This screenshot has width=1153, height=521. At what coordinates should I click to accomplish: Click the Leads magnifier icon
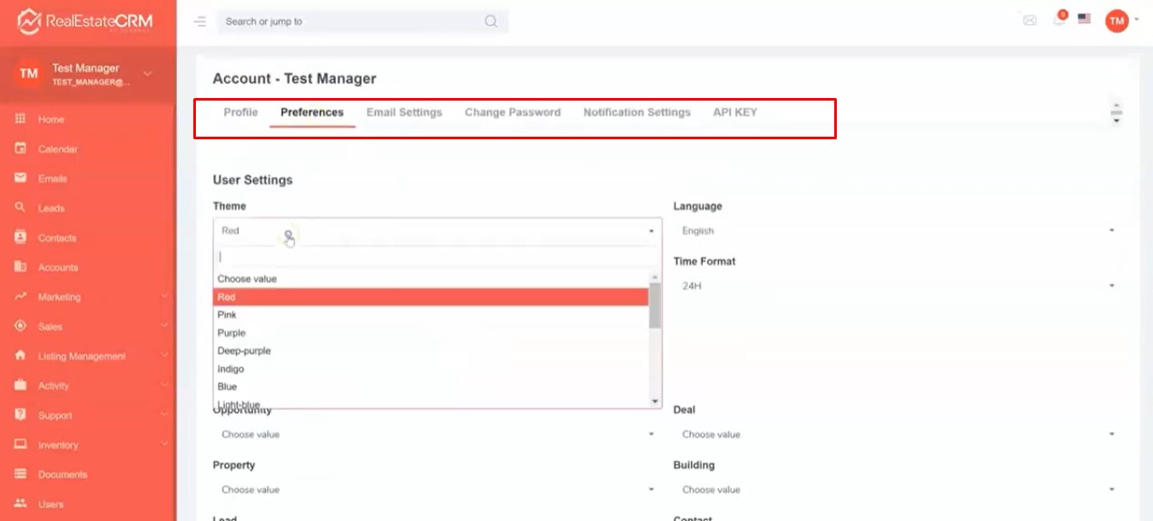[x=21, y=207]
